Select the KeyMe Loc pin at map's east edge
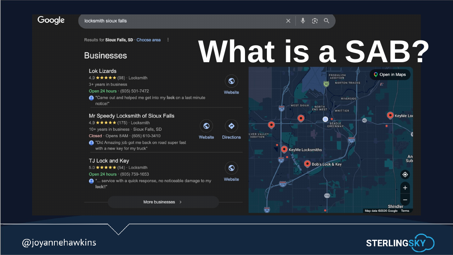Screen dimensions: 453x255 coord(390,115)
